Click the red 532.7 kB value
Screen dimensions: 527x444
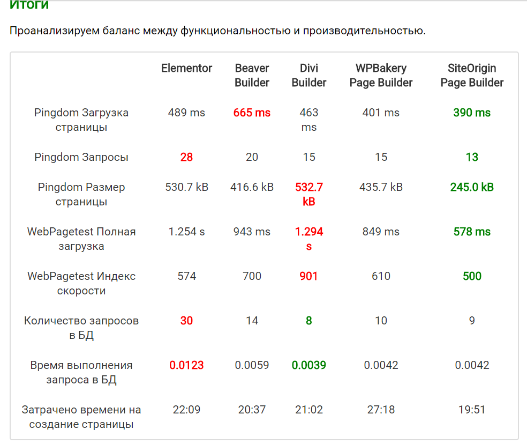coord(309,194)
